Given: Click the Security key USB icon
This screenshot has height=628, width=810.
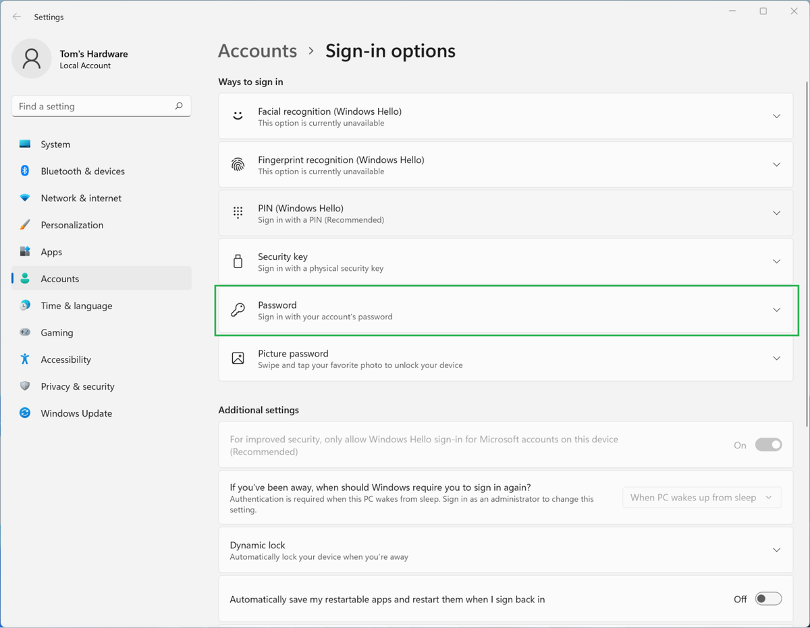Looking at the screenshot, I should coord(238,261).
